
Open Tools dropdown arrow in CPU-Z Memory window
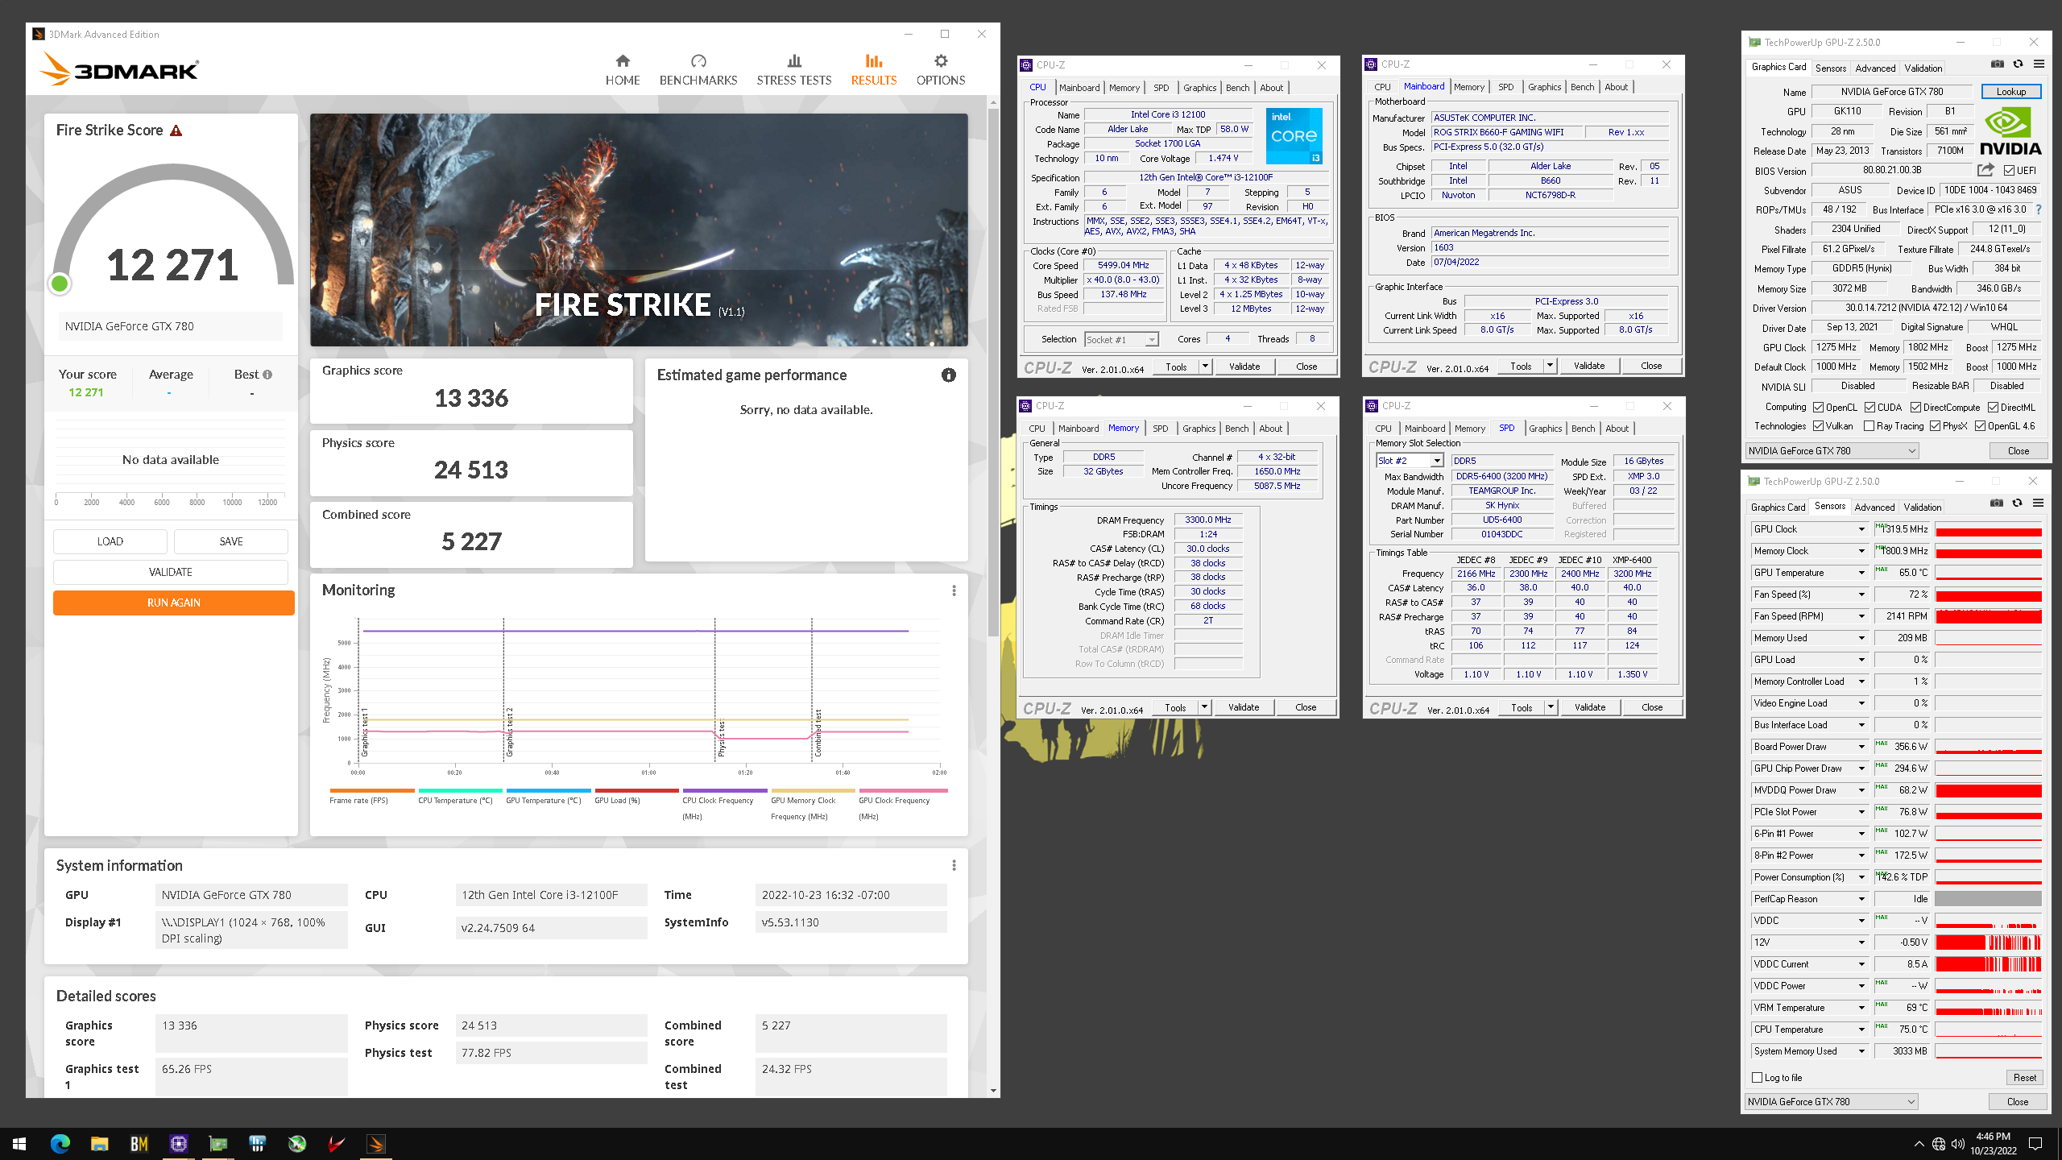pos(1204,707)
